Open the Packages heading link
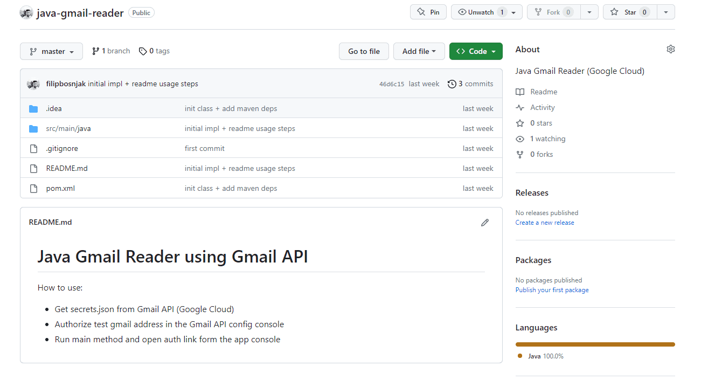This screenshot has height=380, width=701. (533, 260)
